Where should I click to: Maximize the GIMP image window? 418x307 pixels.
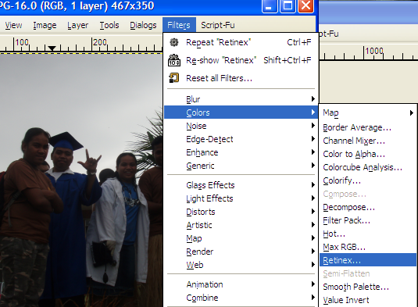tap(288, 6)
